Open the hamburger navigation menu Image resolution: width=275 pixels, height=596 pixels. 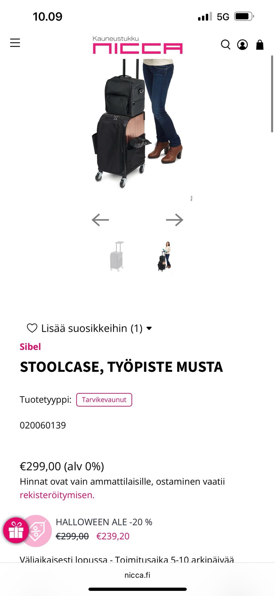15,43
